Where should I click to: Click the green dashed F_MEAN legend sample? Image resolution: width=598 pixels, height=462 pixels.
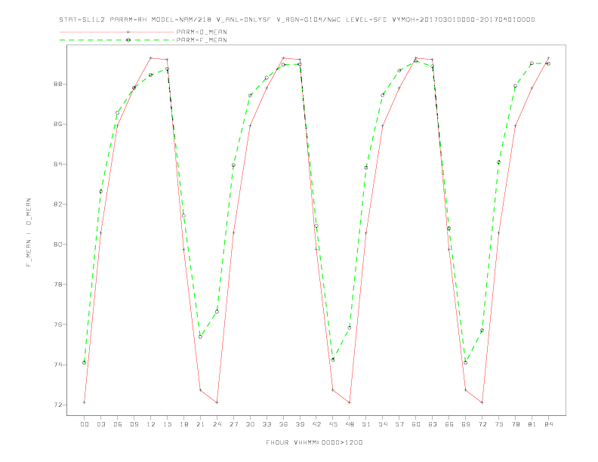(117, 40)
